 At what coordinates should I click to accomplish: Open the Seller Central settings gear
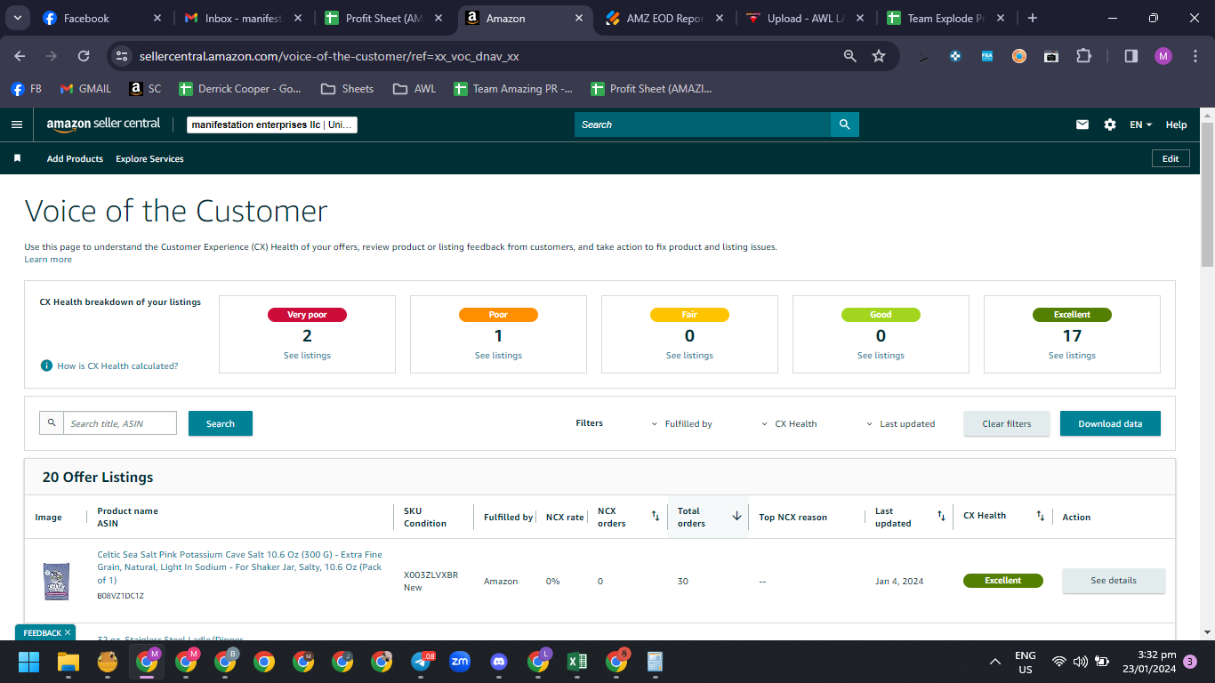point(1110,125)
